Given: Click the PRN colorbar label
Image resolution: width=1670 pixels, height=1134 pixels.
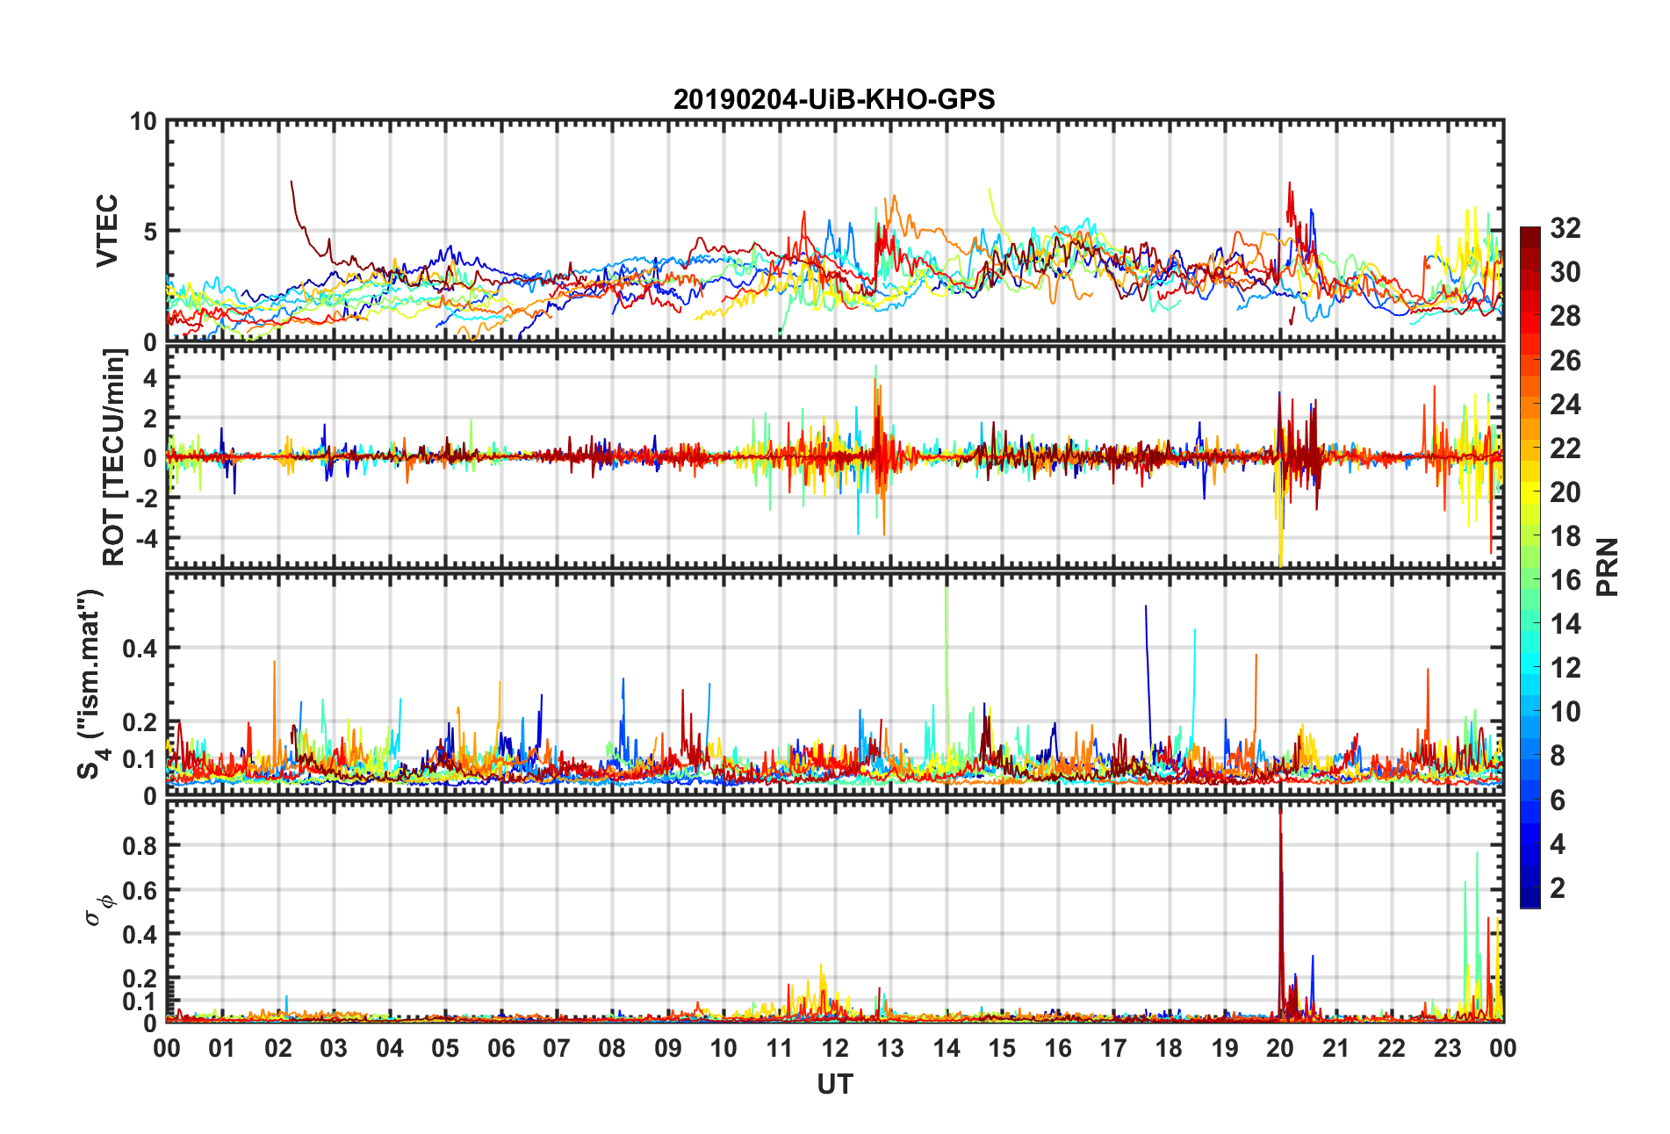Looking at the screenshot, I should point(1608,567).
